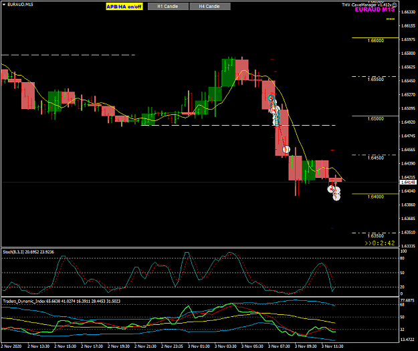418x351 pixels.
Task: Select the 1.63500 level label
Action: 376,235
